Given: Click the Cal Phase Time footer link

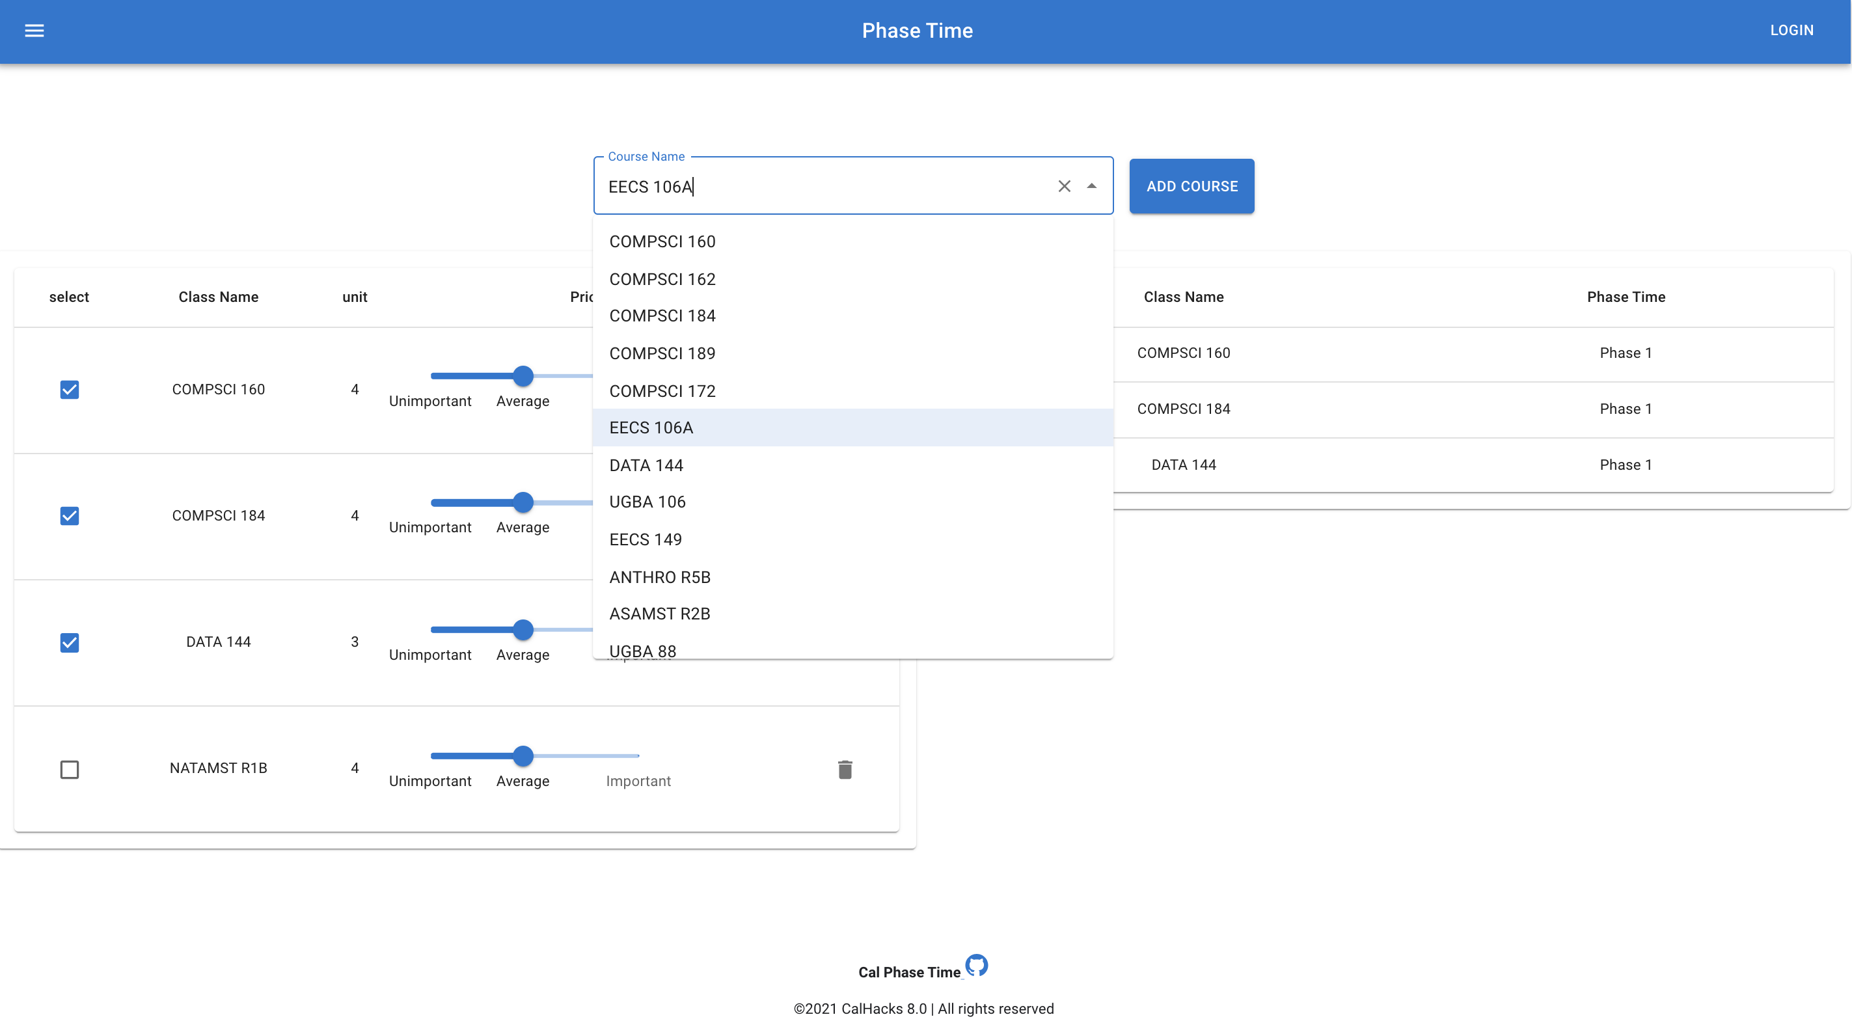Looking at the screenshot, I should [908, 971].
